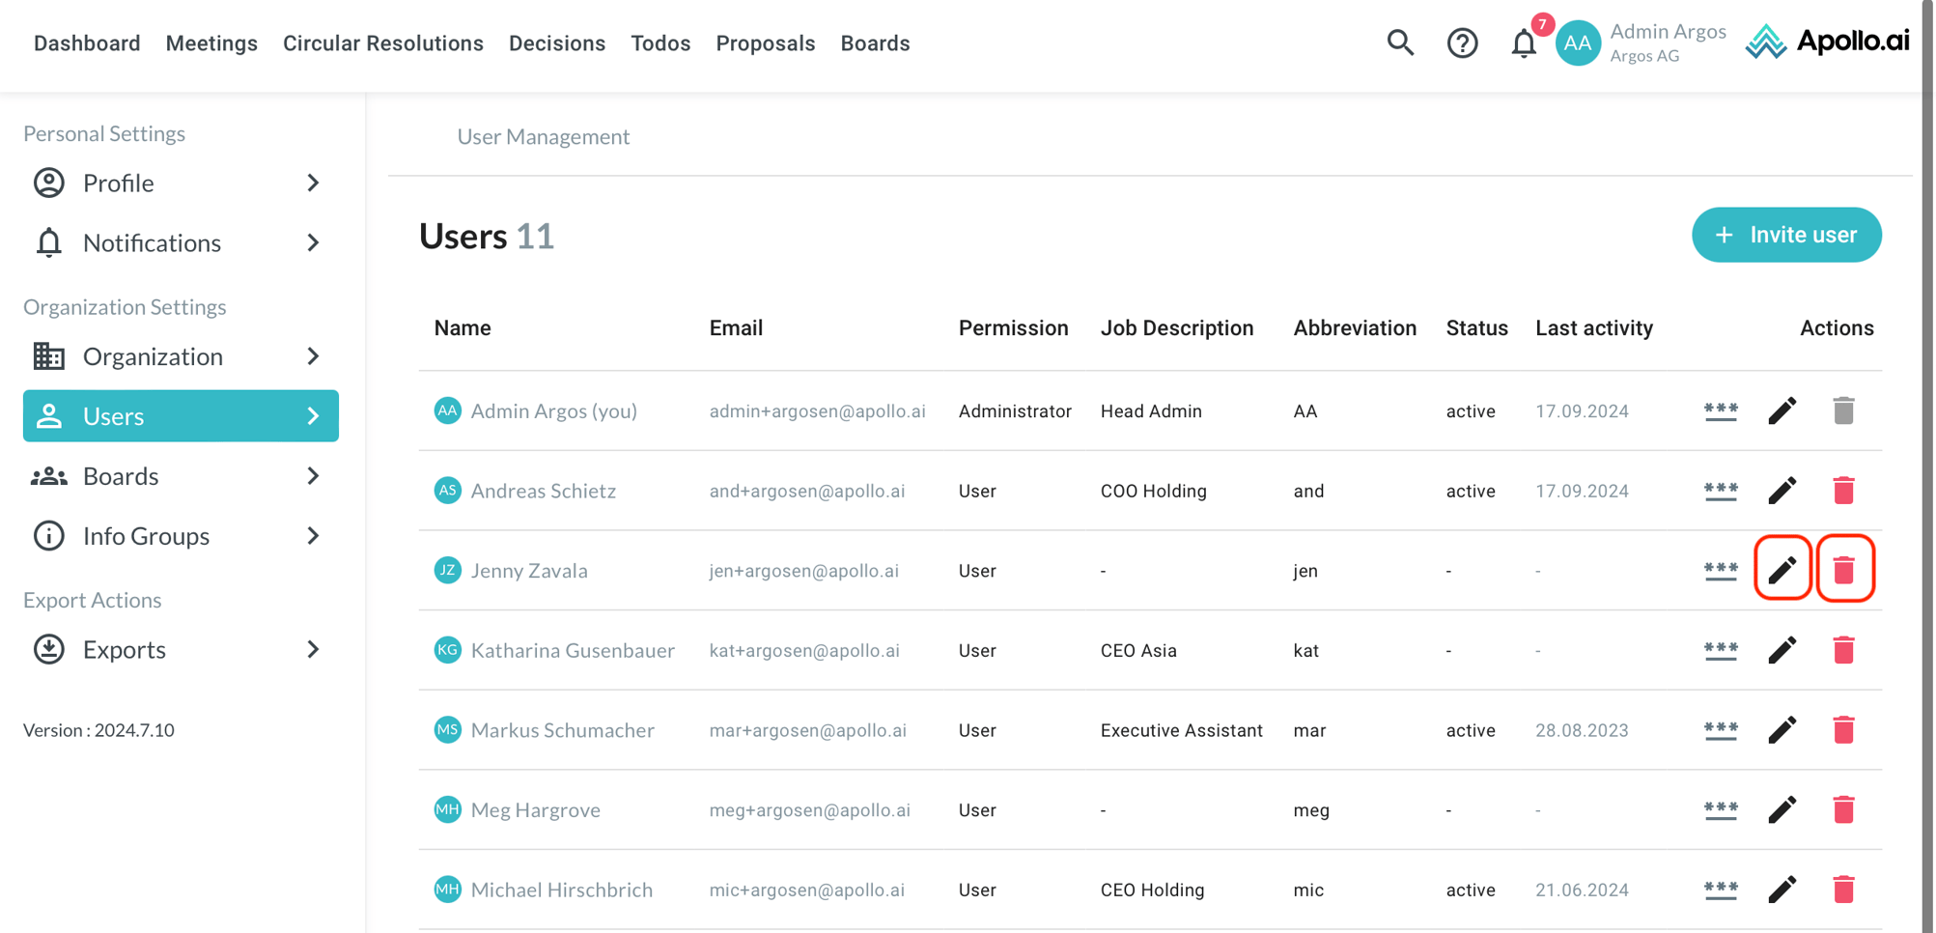Open Jenny Zavala's user name link
The image size is (1936, 933).
pyautogui.click(x=529, y=571)
